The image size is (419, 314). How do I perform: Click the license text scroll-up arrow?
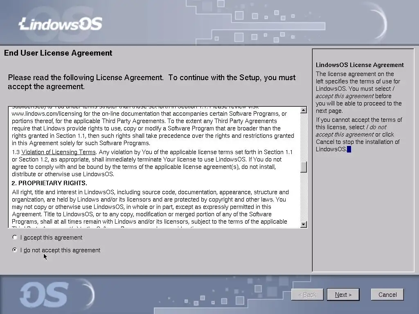[x=304, y=110]
